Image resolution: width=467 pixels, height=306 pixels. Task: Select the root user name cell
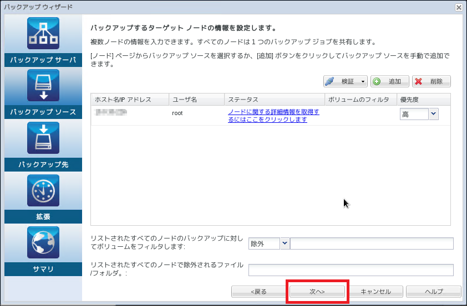177,113
